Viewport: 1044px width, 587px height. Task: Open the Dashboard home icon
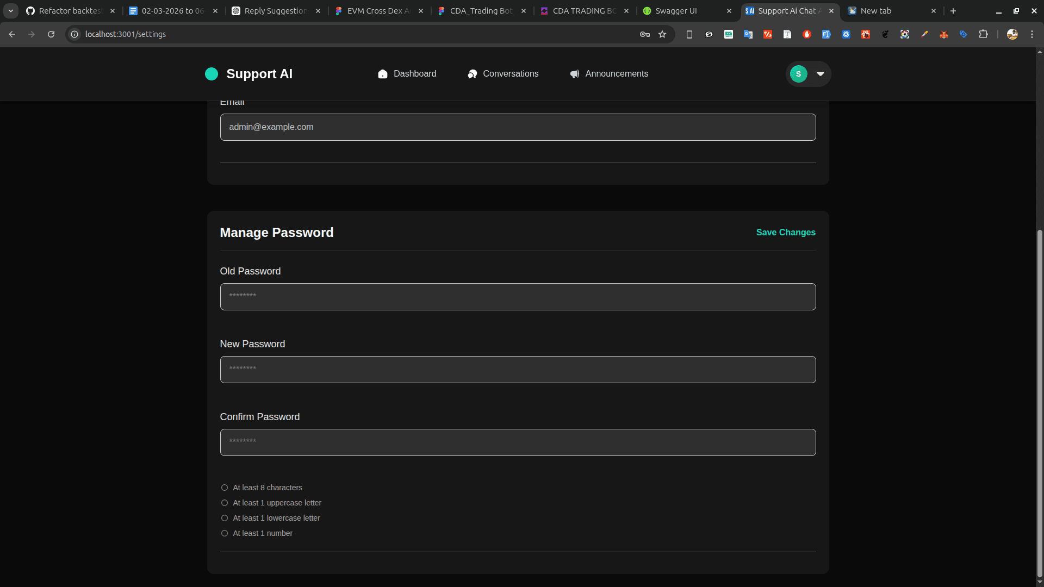click(383, 73)
